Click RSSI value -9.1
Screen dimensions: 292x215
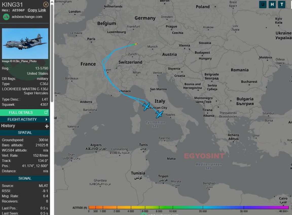tap(45, 191)
